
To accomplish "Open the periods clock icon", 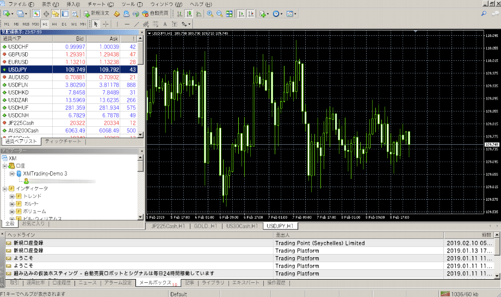I will tap(276, 14).
